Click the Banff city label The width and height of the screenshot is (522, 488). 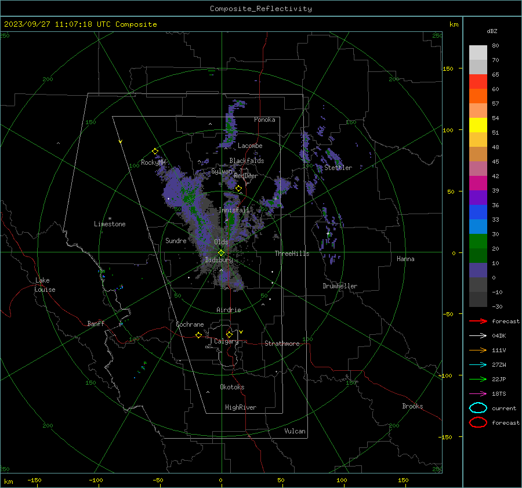pos(96,323)
